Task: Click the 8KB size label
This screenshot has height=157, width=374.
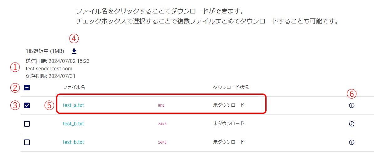Action: tap(161, 106)
